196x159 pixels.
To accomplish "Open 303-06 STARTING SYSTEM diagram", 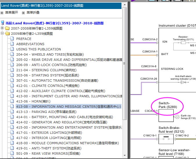I will pos(48,75).
